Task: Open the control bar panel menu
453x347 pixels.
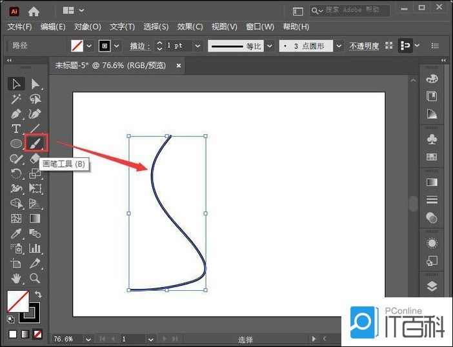Action: coord(435,46)
